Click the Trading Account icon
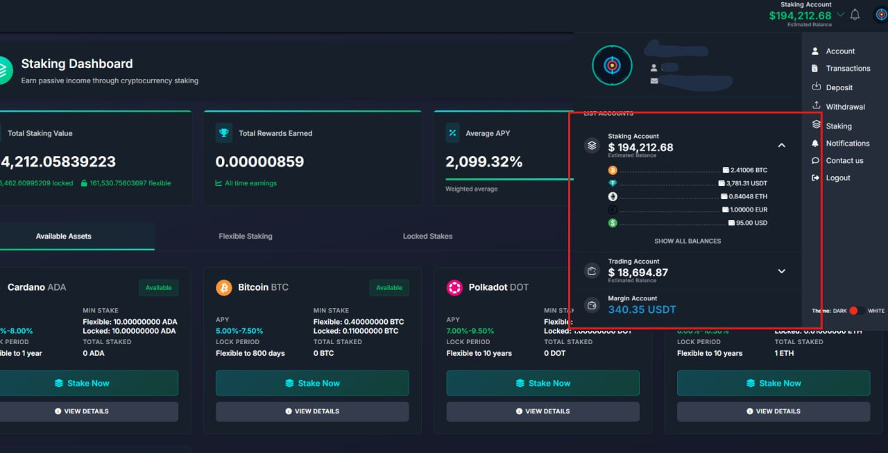888x453 pixels. pyautogui.click(x=592, y=271)
